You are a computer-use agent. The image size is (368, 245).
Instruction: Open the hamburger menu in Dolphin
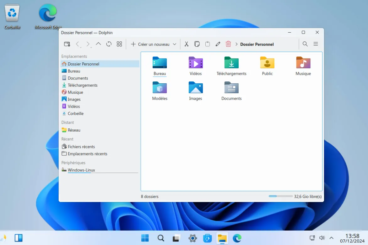click(316, 44)
